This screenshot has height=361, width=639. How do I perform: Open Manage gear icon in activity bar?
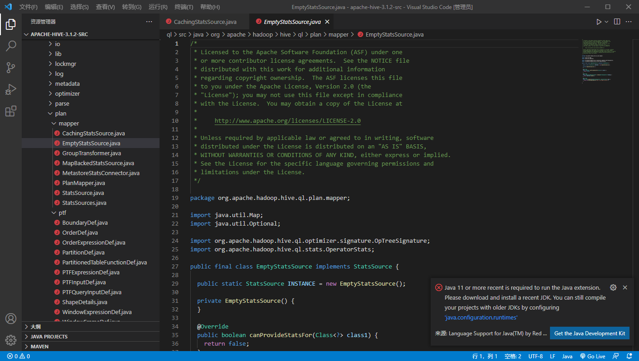[11, 340]
